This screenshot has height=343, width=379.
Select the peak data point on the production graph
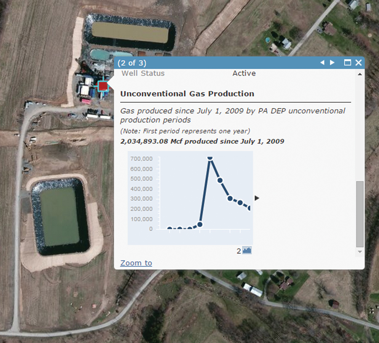(x=209, y=158)
